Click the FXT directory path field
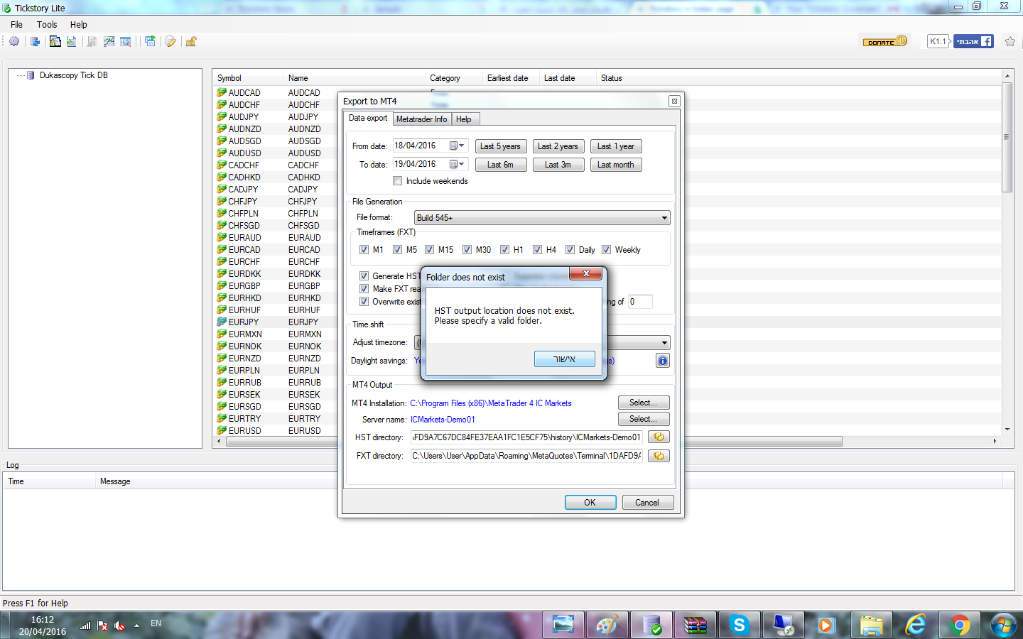1023x639 pixels. click(526, 456)
